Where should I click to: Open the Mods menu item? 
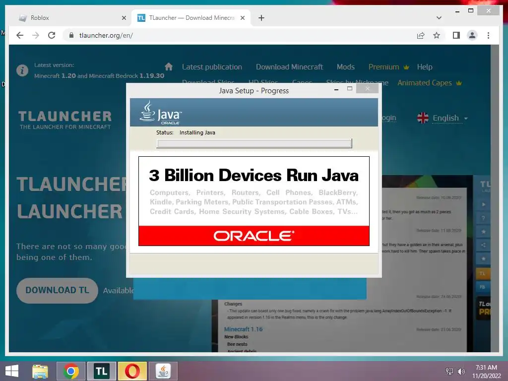coord(345,67)
